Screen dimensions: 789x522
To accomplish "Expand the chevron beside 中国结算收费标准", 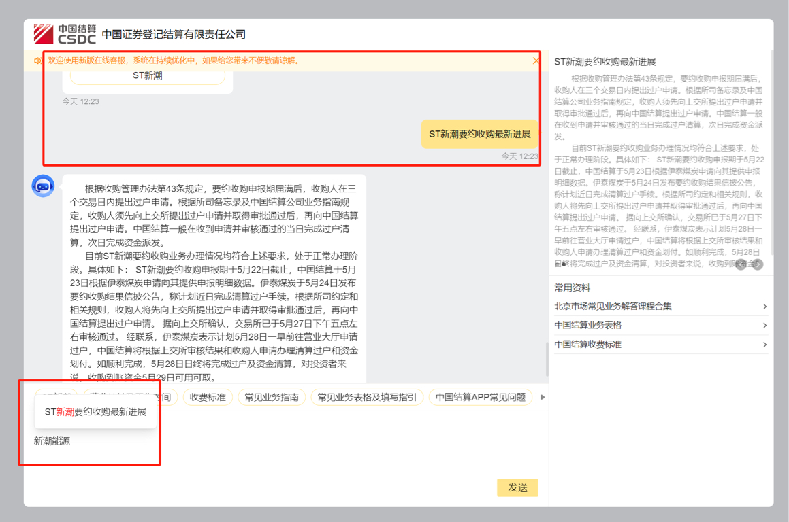I will tap(764, 345).
